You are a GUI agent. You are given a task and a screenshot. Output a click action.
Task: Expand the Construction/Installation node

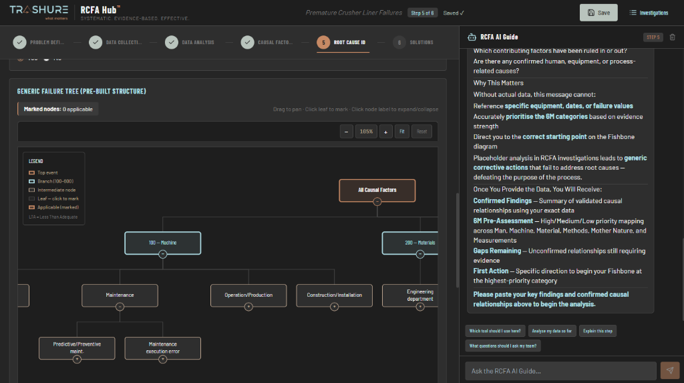(334, 307)
